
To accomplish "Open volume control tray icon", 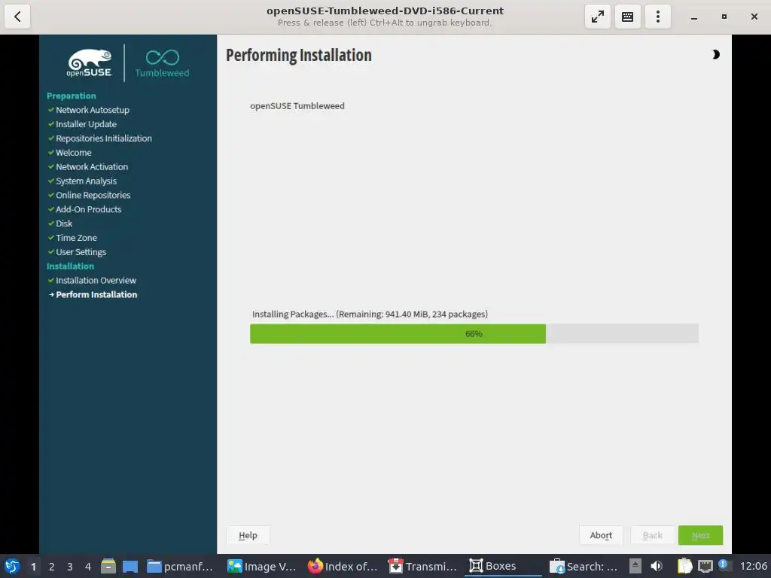I will coord(657,566).
